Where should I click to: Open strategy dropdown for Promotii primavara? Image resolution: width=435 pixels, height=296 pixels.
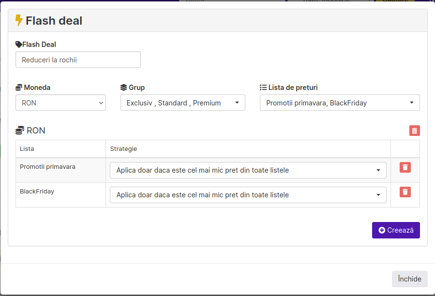(x=248, y=170)
